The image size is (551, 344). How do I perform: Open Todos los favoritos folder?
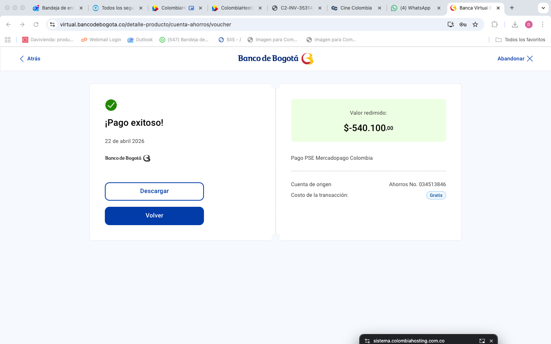tap(520, 40)
